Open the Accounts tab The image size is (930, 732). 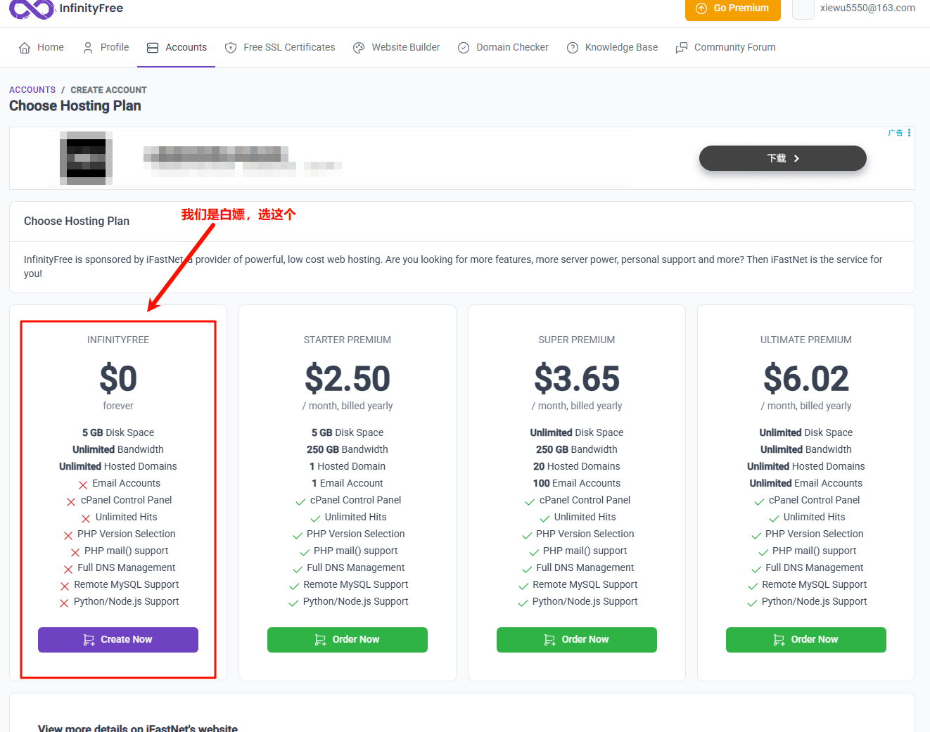[177, 48]
